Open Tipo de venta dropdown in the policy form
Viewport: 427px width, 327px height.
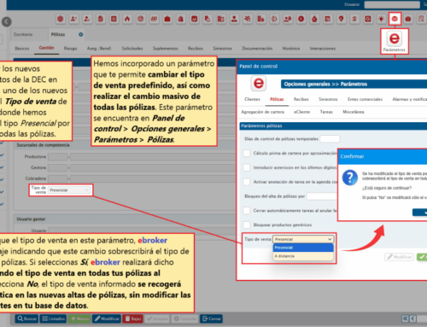69,190
